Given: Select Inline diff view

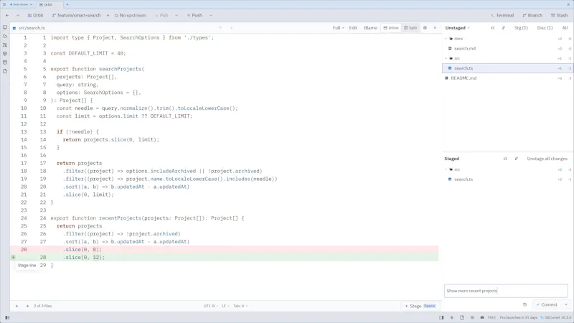Looking at the screenshot, I should pos(391,28).
